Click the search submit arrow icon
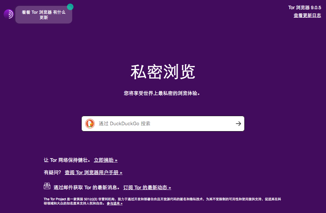Viewport: 326px width, 213px height. pos(238,124)
